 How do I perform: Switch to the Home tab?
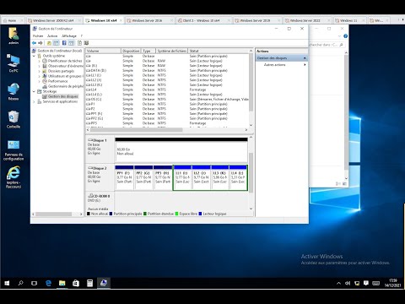point(12,20)
